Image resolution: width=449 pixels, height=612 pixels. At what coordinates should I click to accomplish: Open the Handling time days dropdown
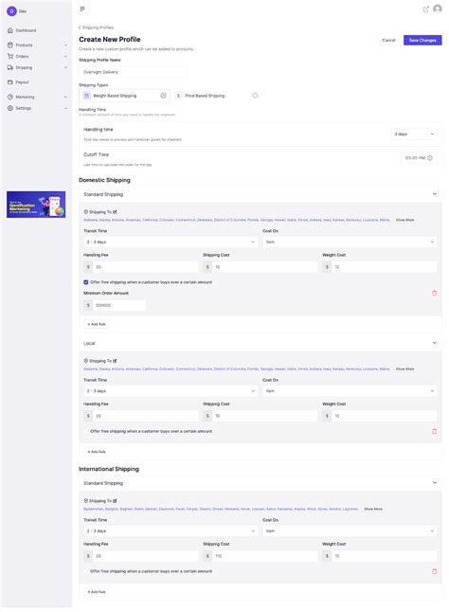tap(414, 135)
